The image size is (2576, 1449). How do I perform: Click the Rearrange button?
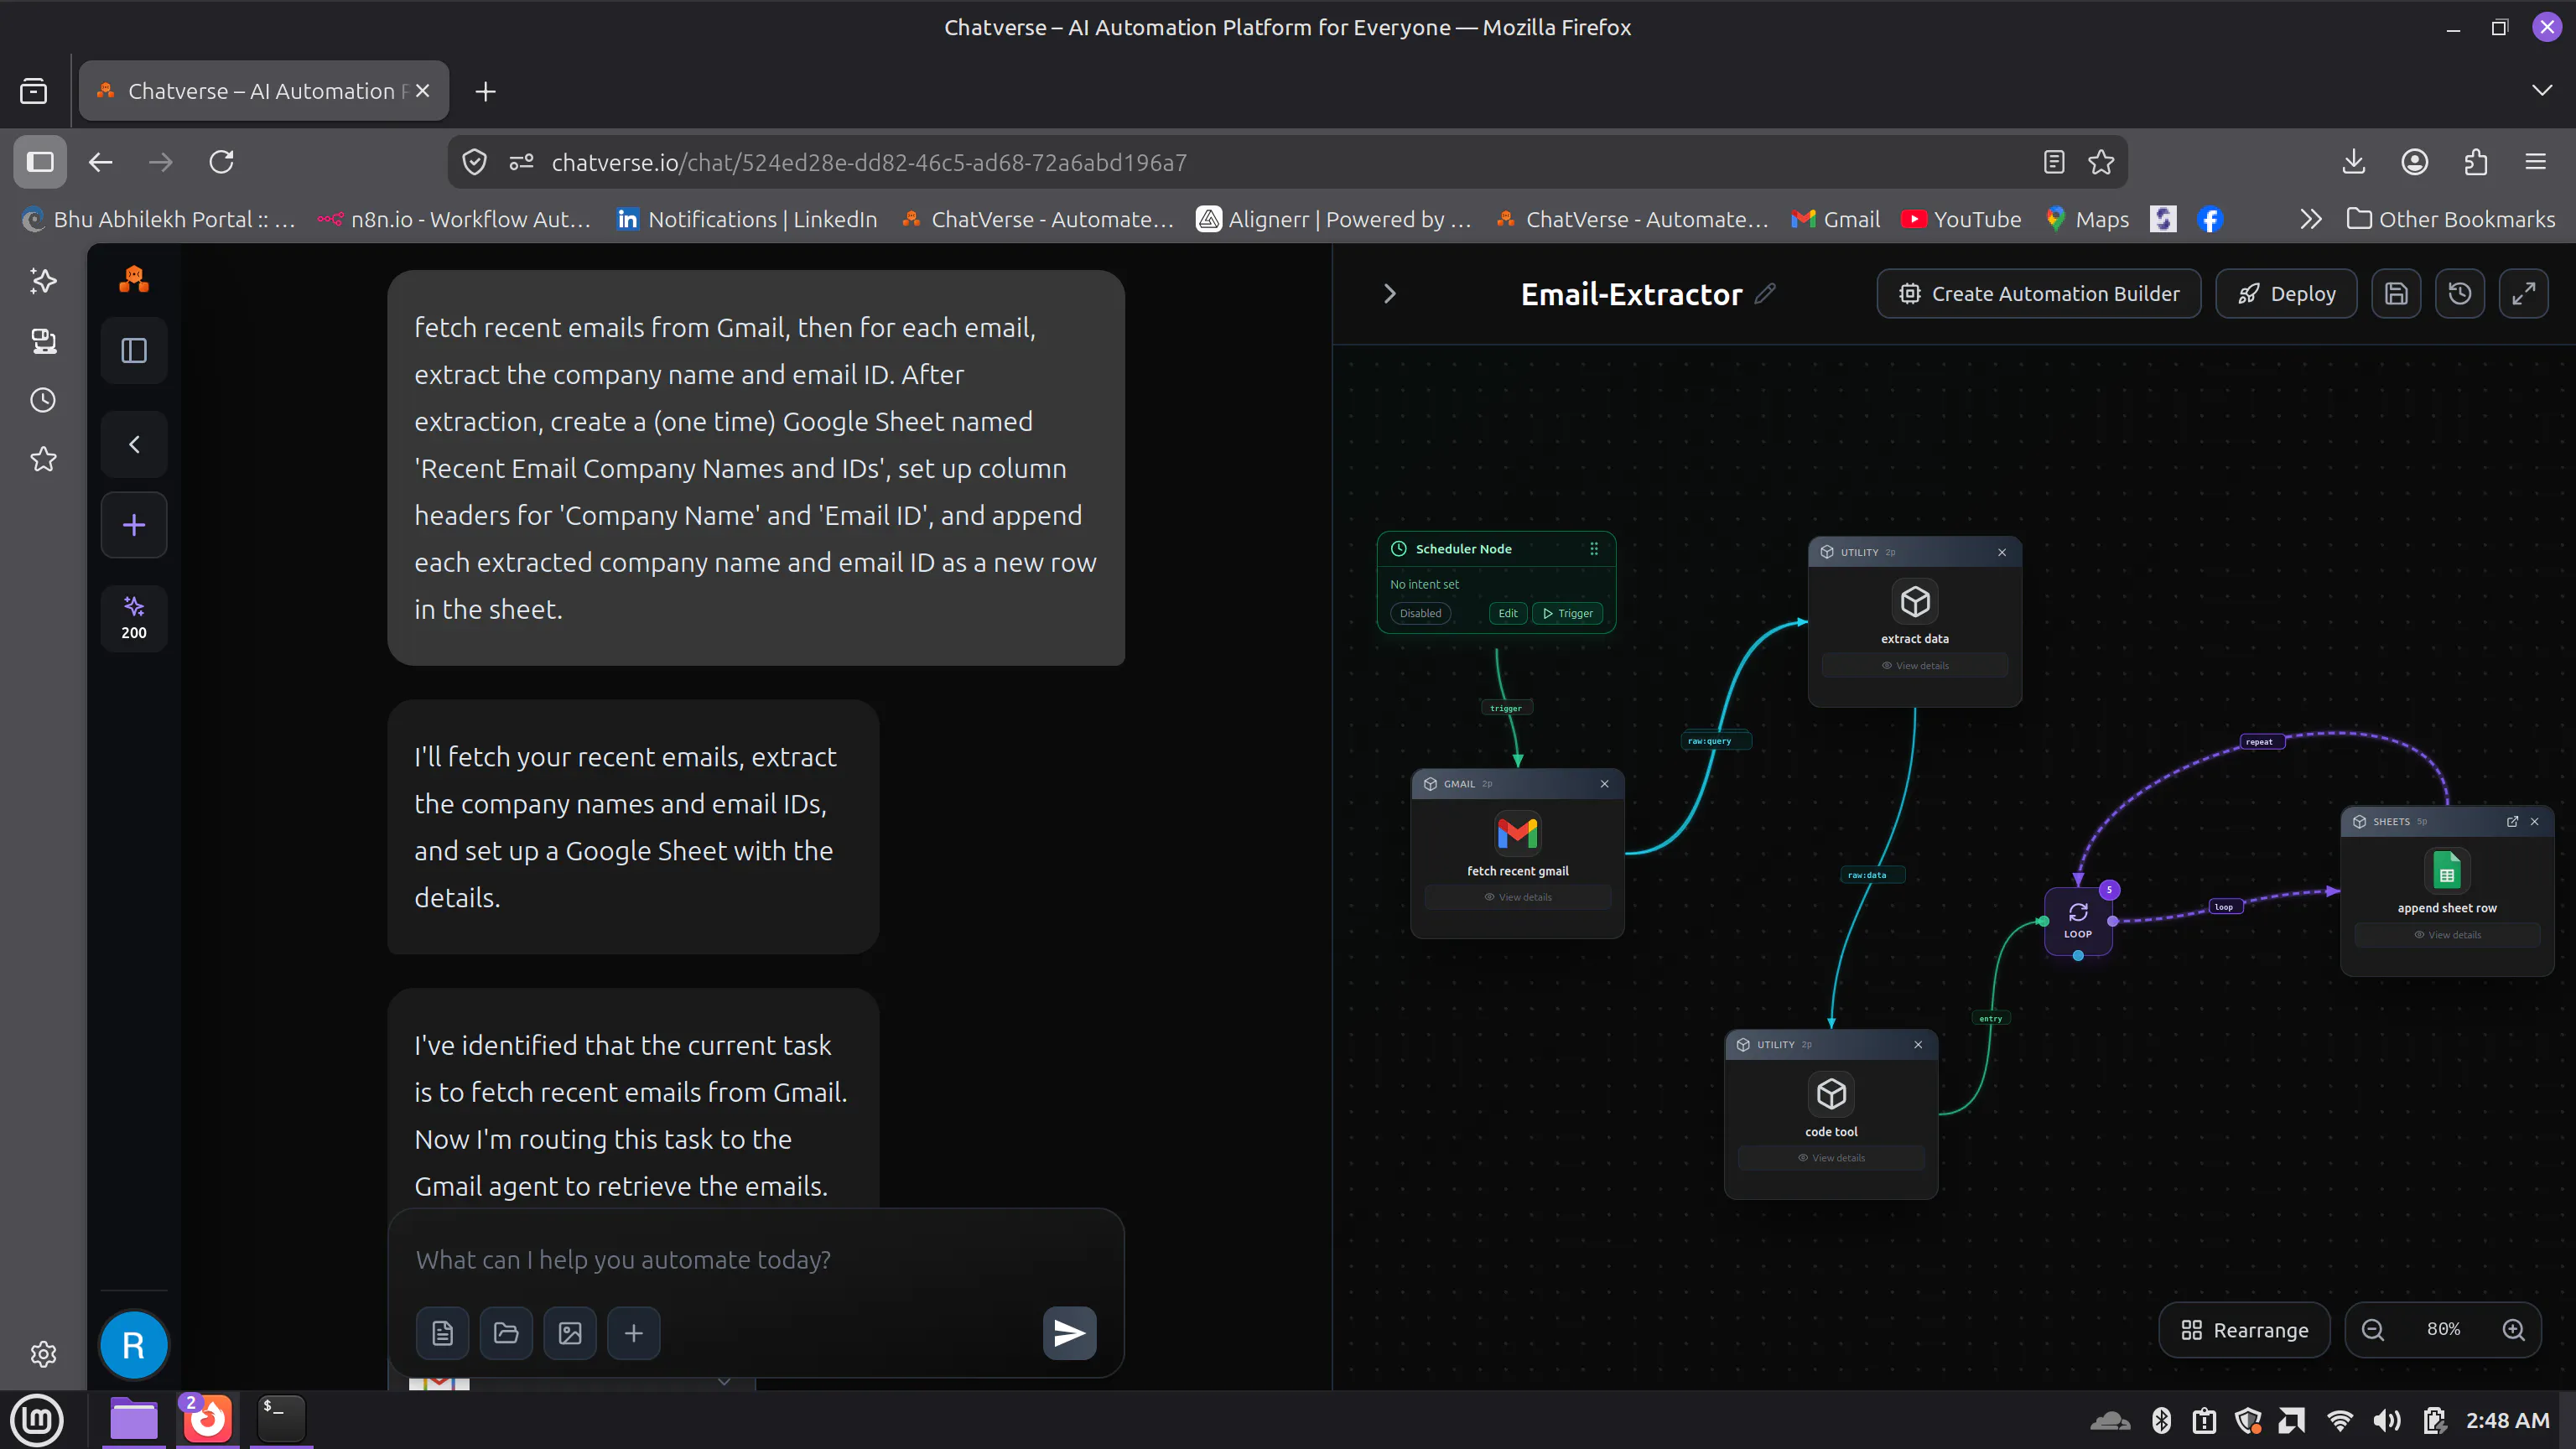point(2245,1330)
